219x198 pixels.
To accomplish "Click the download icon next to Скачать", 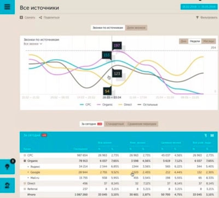I will point(21,18).
